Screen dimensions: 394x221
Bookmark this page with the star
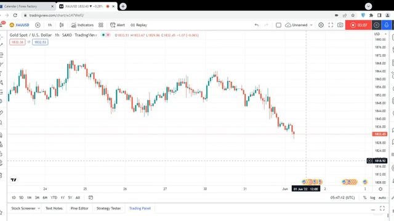coord(353,15)
